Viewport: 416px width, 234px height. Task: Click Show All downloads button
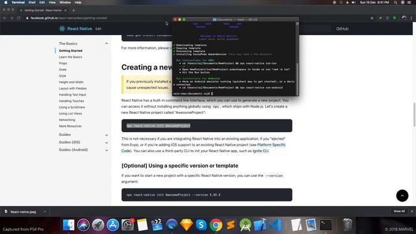point(399,211)
